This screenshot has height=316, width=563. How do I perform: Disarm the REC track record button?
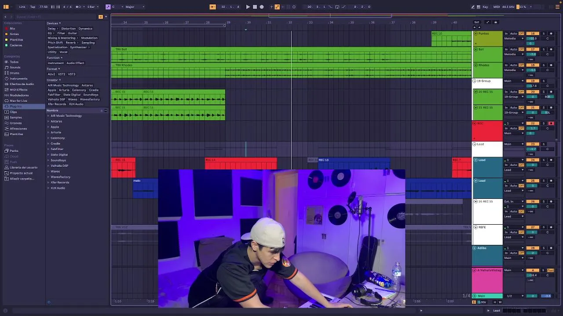pyautogui.click(x=551, y=123)
